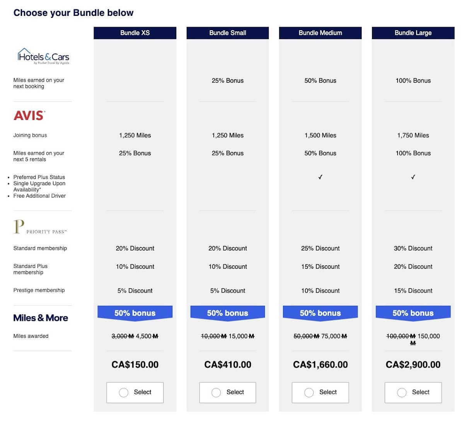464x421 pixels.
Task: Select the Bundle Medium radio button
Action: [x=309, y=392]
